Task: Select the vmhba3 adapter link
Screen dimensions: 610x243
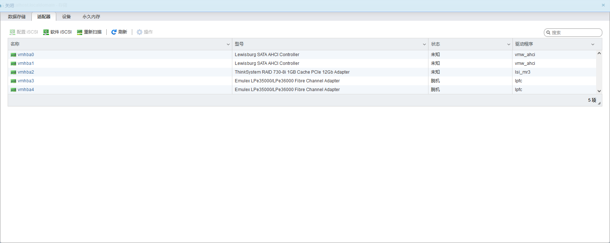Action: pos(26,81)
